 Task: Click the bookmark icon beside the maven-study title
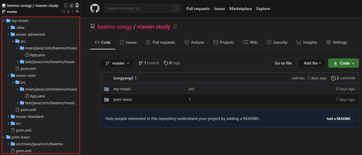coord(175,27)
